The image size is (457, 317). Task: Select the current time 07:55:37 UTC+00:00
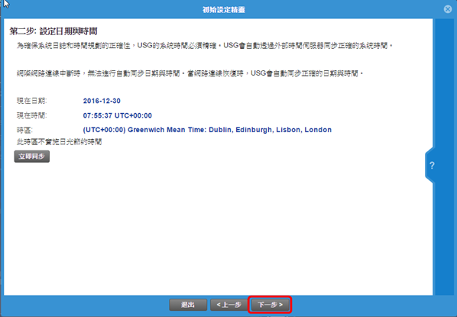(x=118, y=115)
